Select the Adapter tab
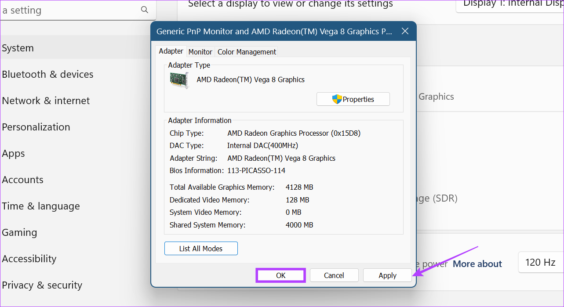 pos(171,51)
